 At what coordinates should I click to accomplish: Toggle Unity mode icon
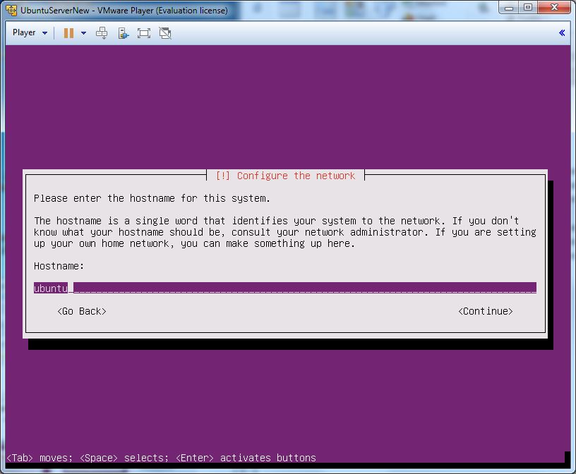165,33
